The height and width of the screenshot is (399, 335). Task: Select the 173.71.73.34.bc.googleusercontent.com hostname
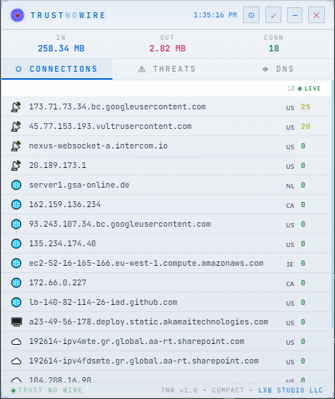[x=117, y=107]
